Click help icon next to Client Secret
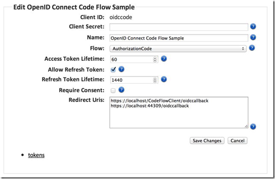This screenshot has height=179, width=275. tap(253, 27)
